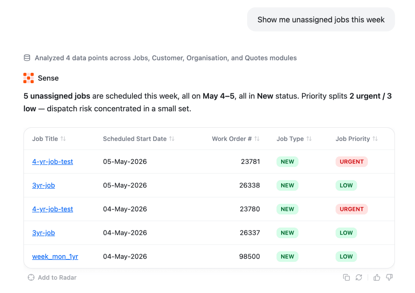415x293 pixels.
Task: Click the 'Analyzed 4 data points' summary text
Action: (166, 58)
